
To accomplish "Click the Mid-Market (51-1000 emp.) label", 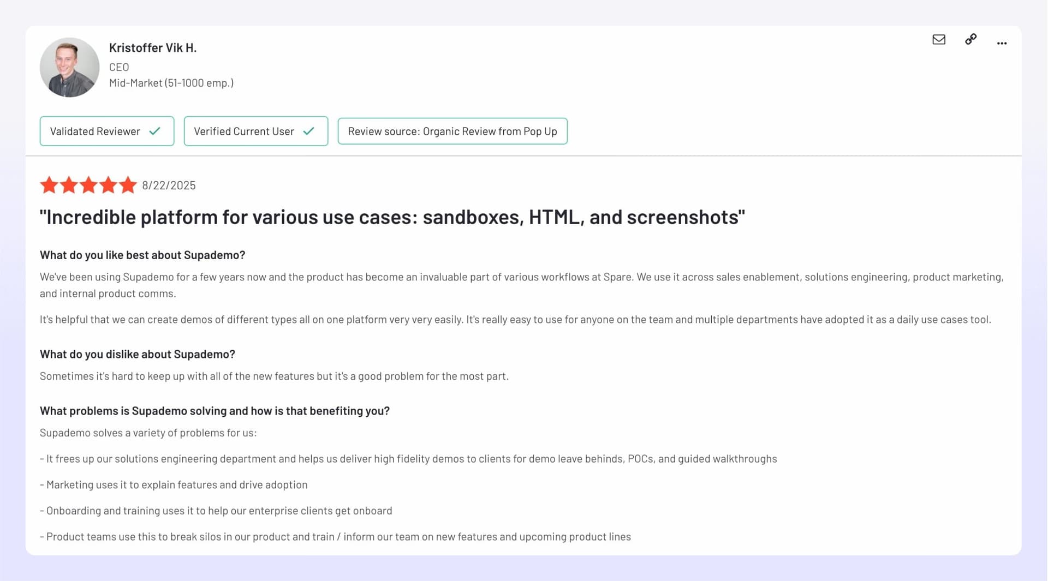I will pos(171,83).
